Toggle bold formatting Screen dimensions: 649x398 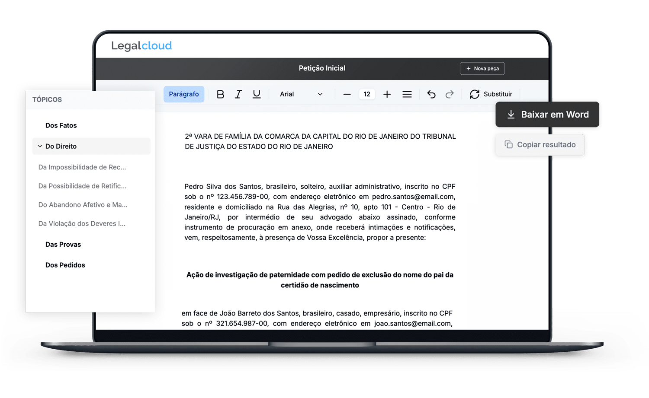(x=221, y=94)
